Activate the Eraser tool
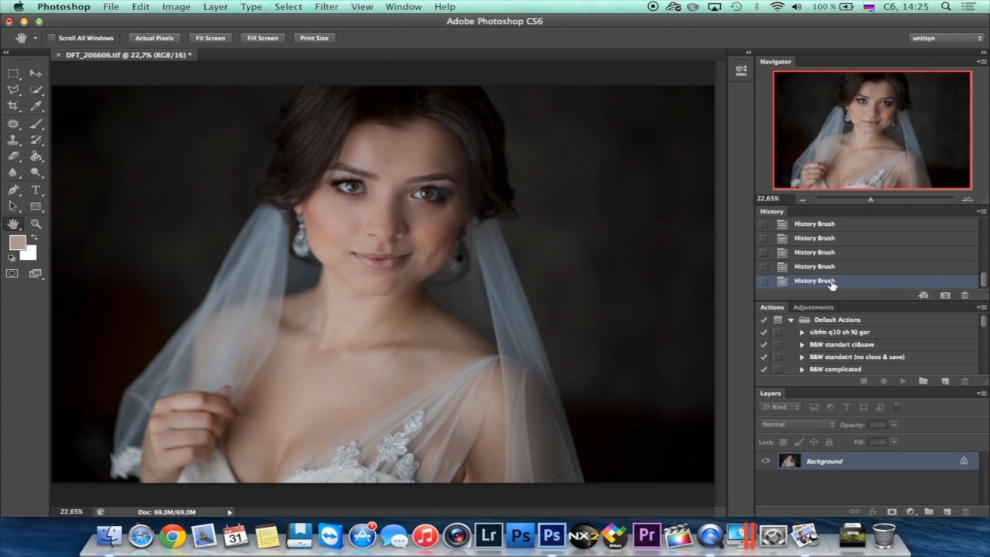This screenshot has width=990, height=557. (13, 156)
